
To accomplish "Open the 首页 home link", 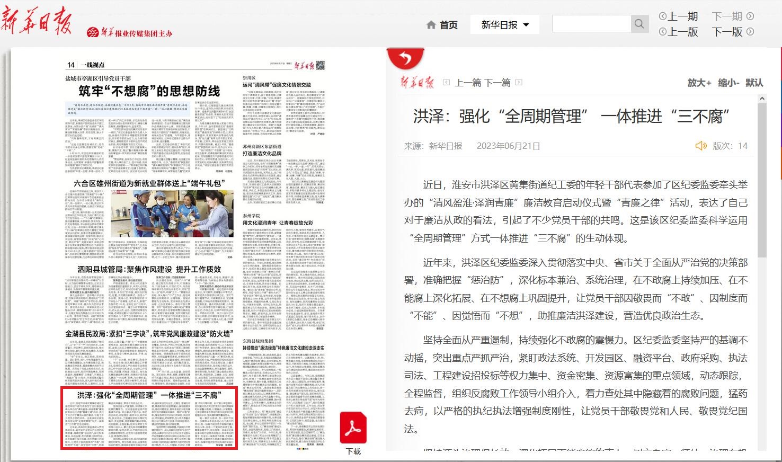I will [x=448, y=25].
